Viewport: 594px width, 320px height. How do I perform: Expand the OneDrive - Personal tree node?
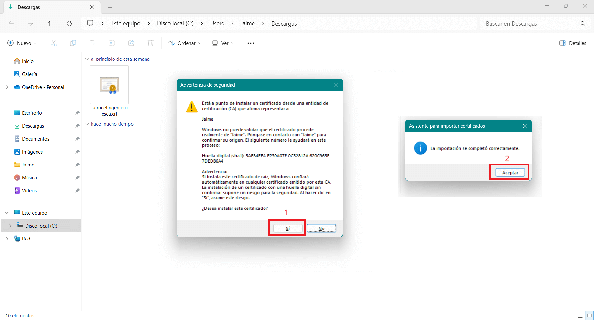7,87
